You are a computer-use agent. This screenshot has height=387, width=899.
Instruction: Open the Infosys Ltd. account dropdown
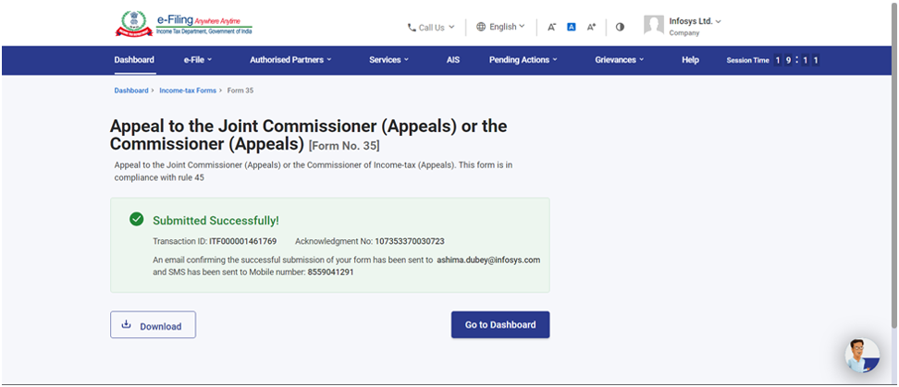[x=695, y=20]
